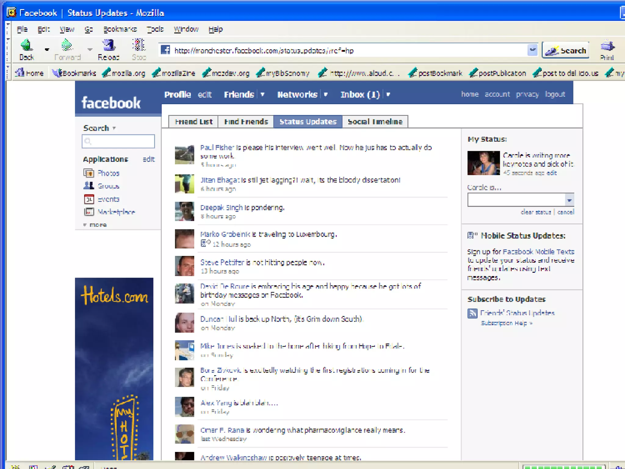
Task: Open the status text box dropdown arrow
Action: point(569,200)
